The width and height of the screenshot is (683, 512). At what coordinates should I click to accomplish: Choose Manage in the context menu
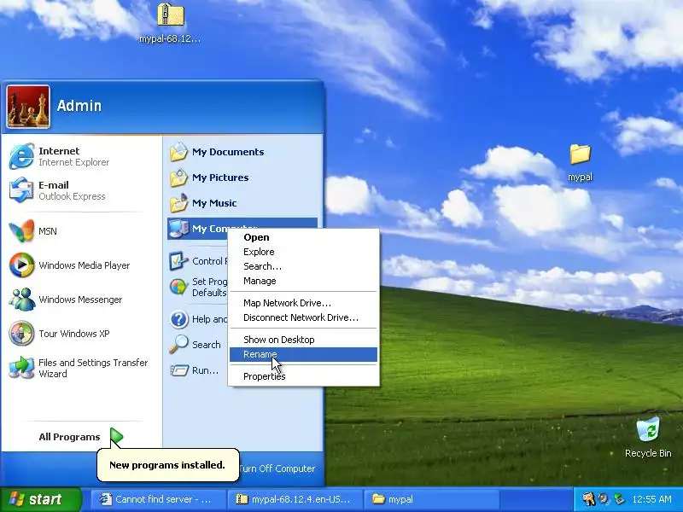(x=303, y=281)
